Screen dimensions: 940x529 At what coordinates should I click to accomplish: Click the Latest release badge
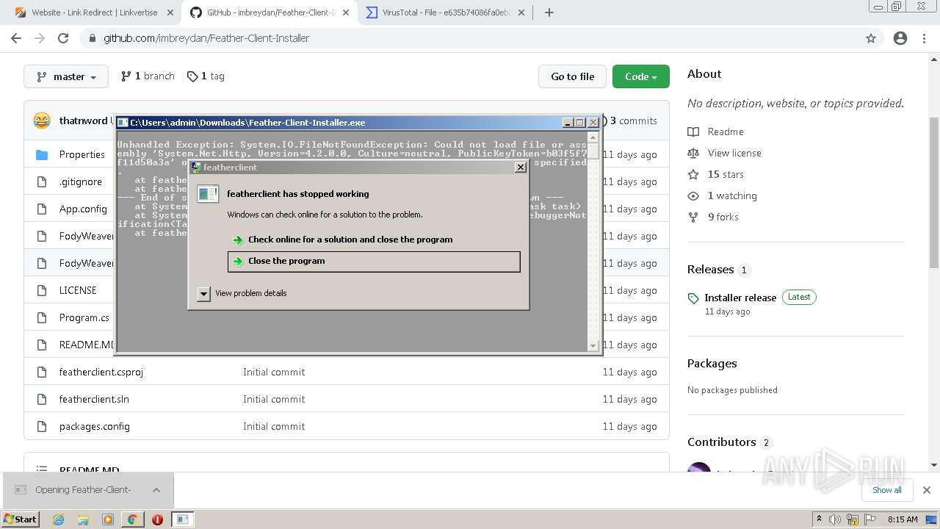coord(799,298)
